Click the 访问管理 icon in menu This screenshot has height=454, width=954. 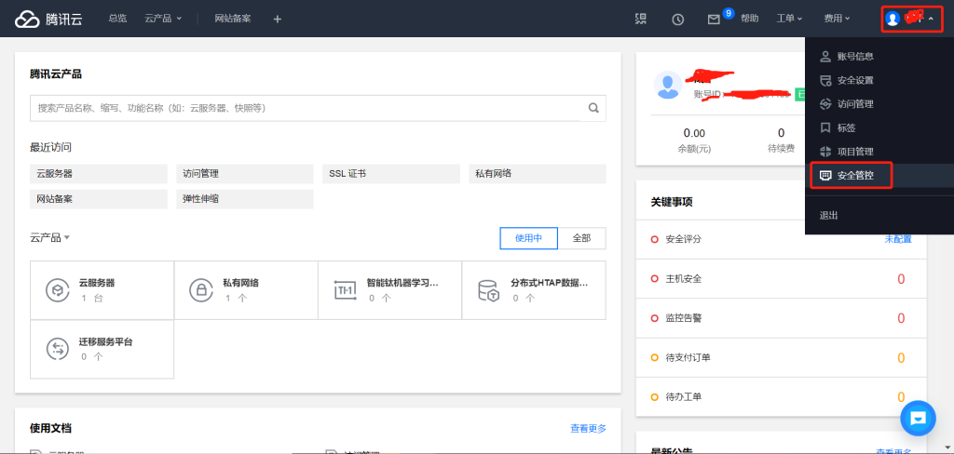825,104
